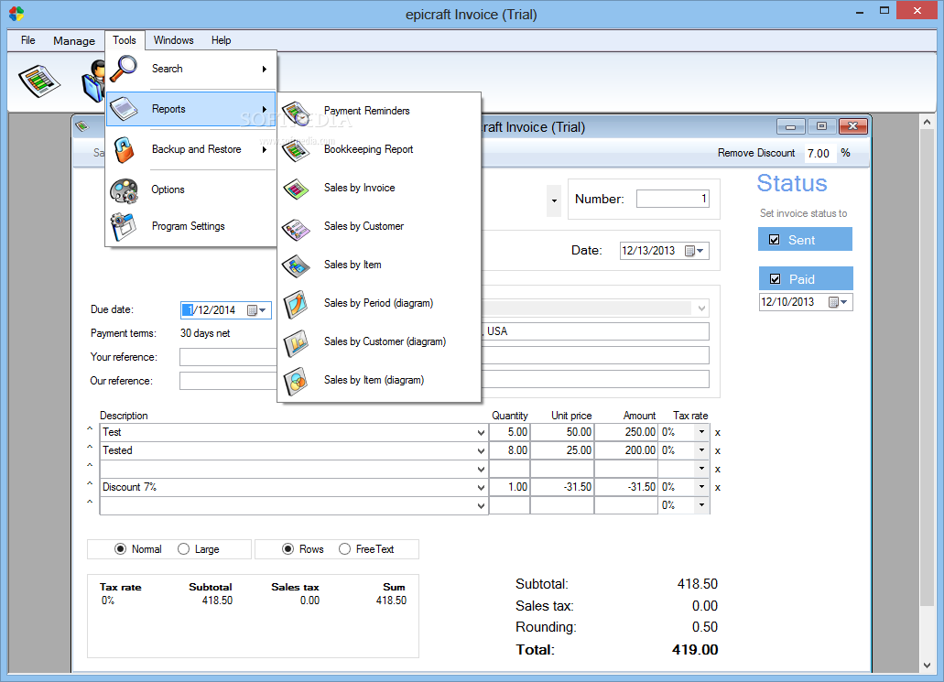Open the Windows menu
The image size is (944, 682).
[173, 40]
